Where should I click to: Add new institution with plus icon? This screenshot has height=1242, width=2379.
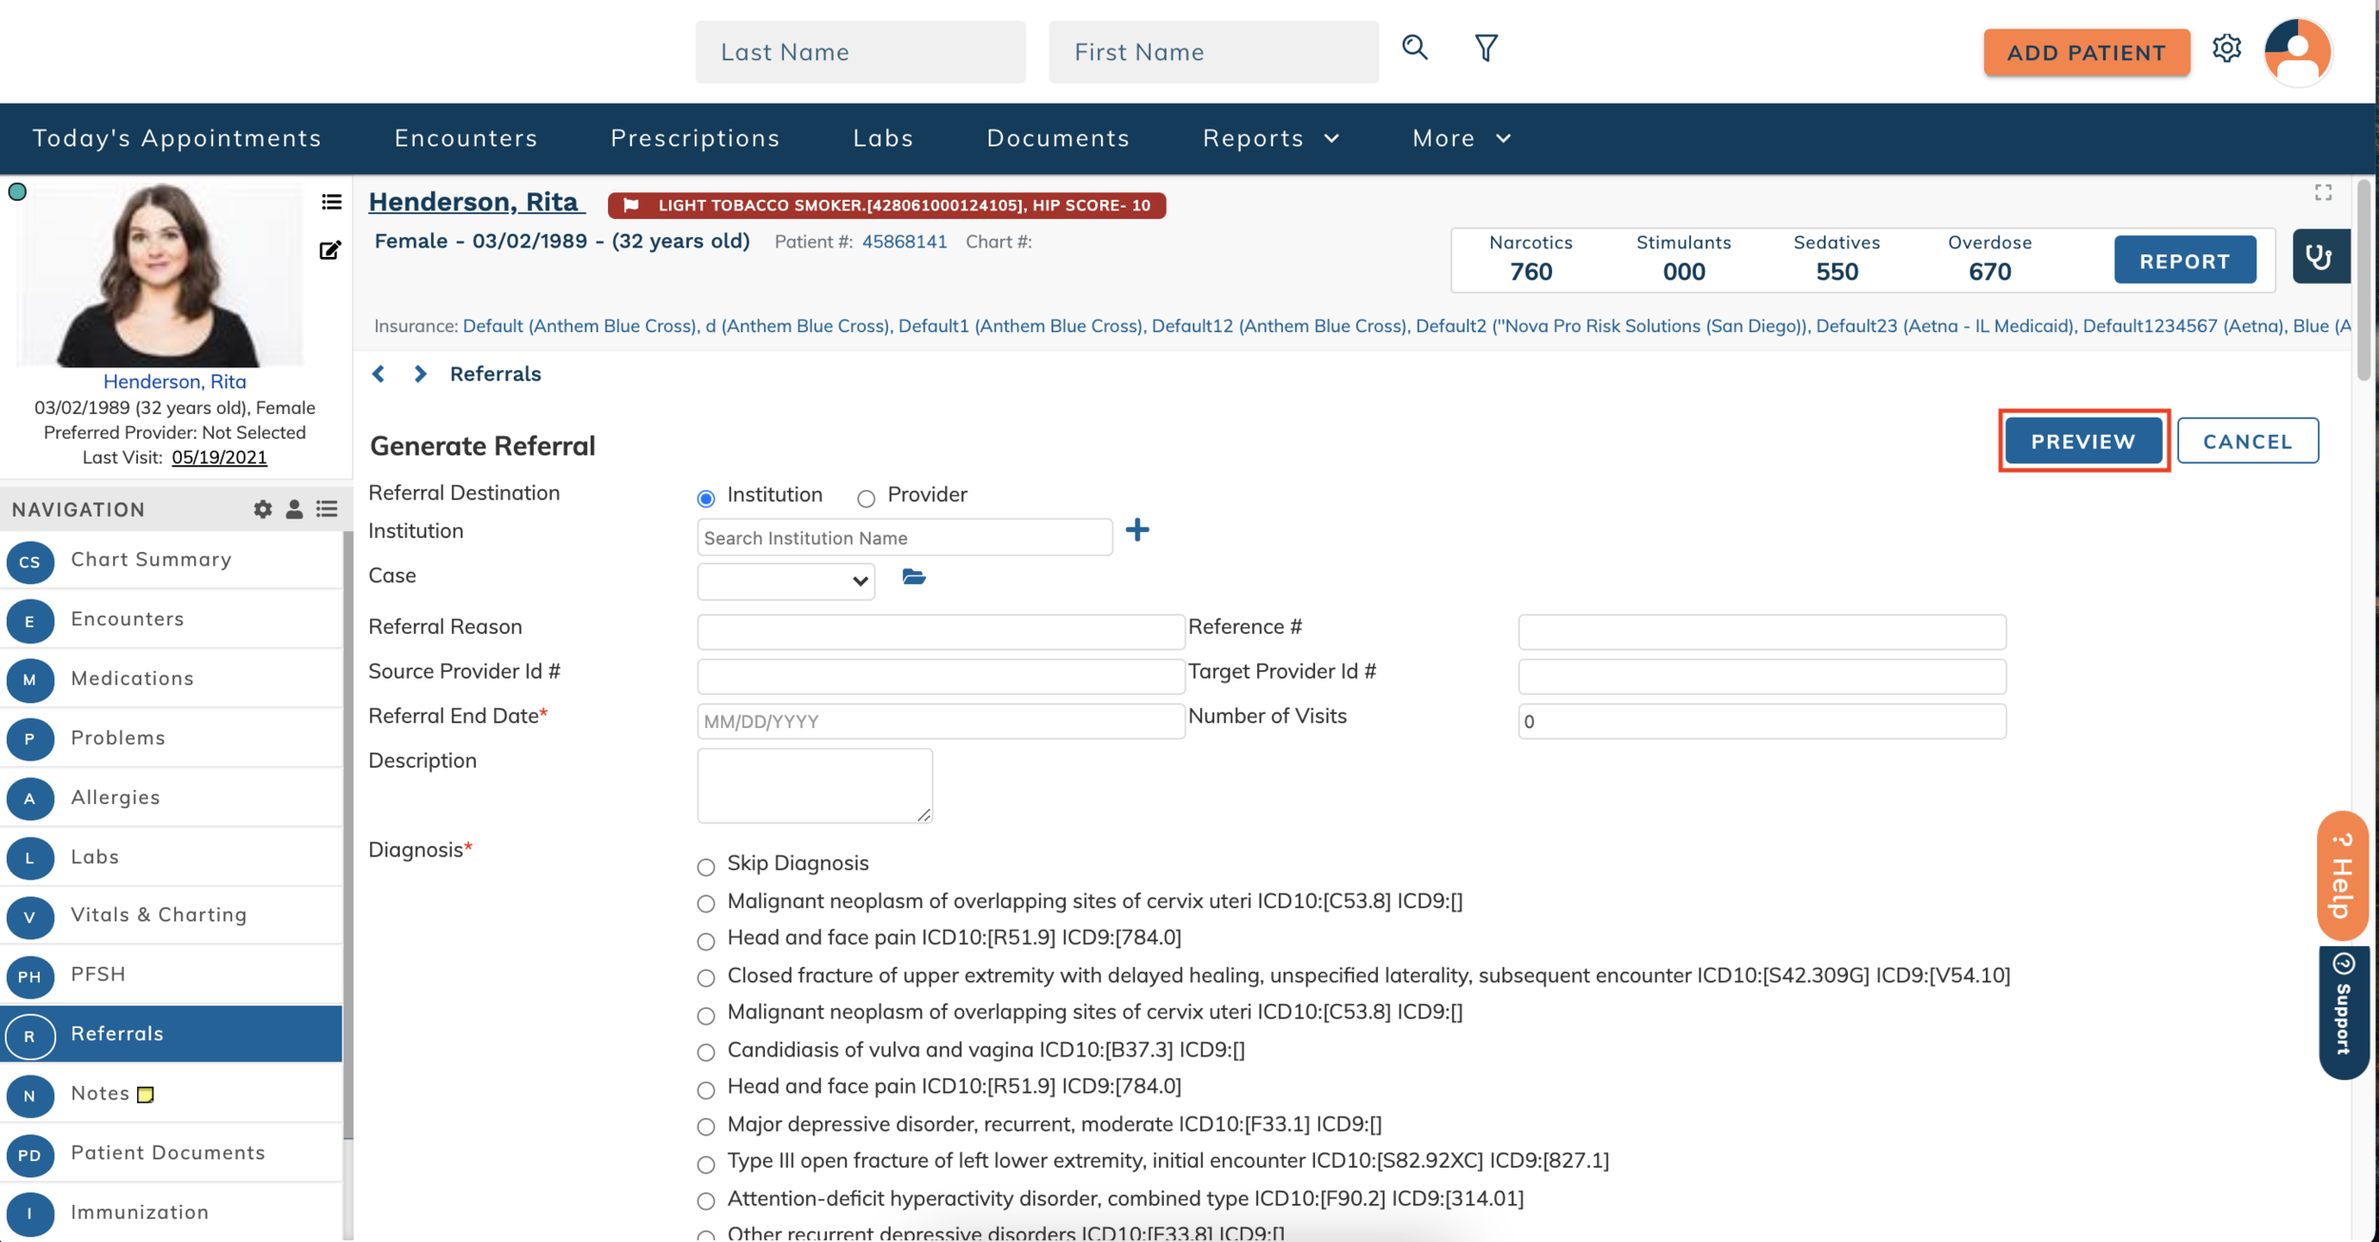coord(1137,530)
